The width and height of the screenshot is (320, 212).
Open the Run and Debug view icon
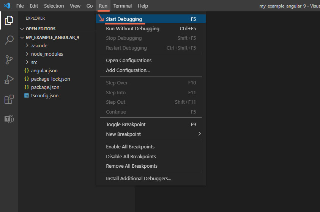9,79
